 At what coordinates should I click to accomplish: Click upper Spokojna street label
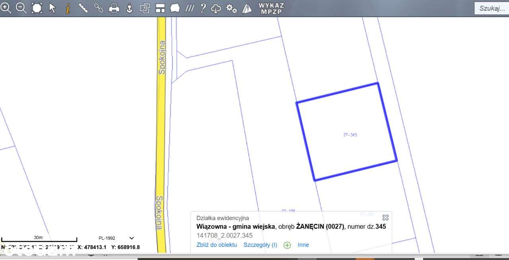point(162,57)
